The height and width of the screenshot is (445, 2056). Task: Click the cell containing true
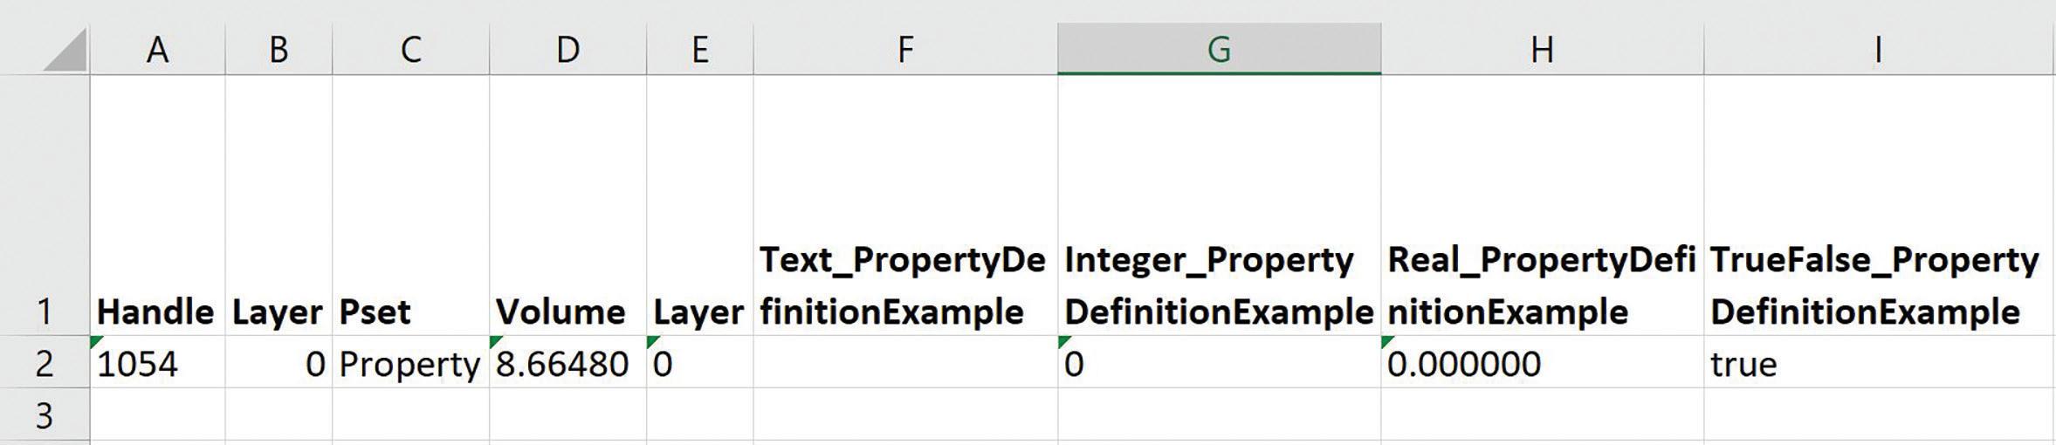click(x=1877, y=364)
